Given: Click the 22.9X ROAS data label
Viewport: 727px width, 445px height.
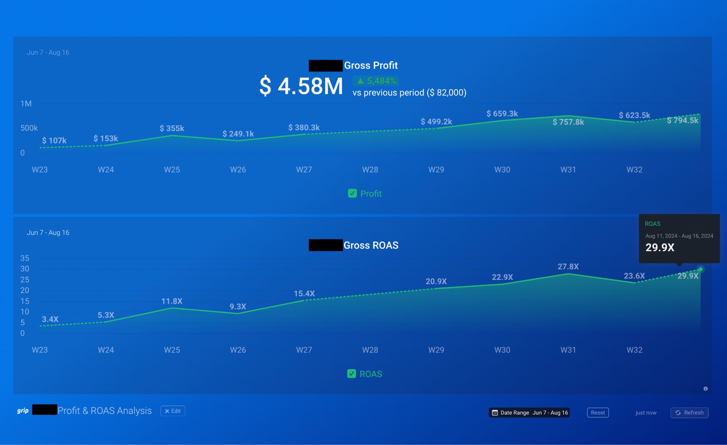Looking at the screenshot, I should [x=502, y=277].
